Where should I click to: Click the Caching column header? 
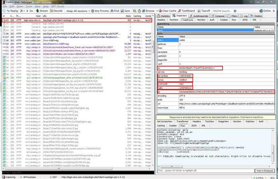pos(137,16)
